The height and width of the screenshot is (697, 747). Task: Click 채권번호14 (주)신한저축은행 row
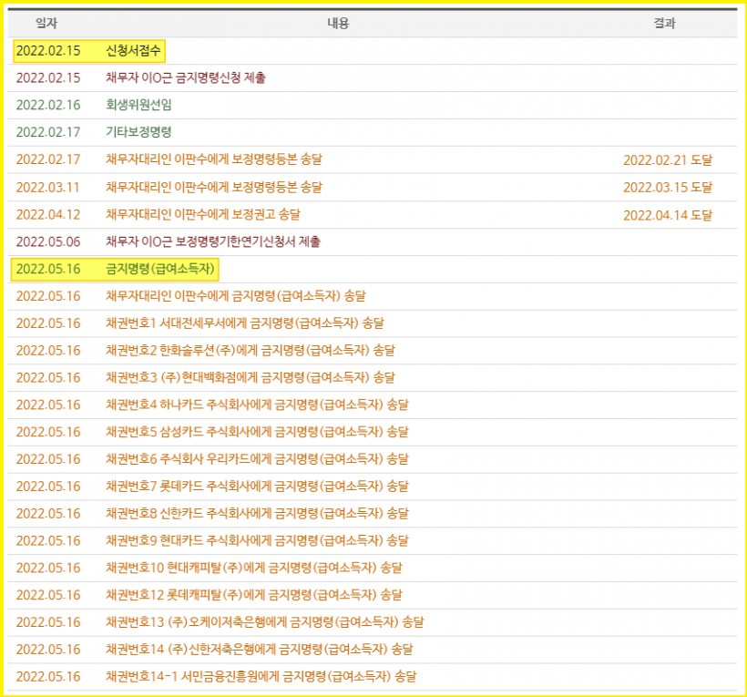pos(373,649)
